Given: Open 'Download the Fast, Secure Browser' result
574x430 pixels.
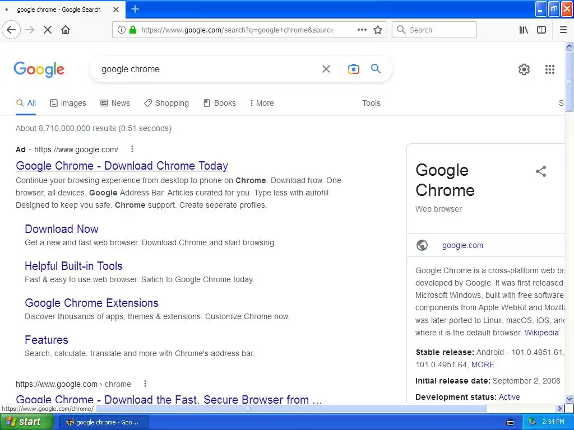Looking at the screenshot, I should point(169,399).
